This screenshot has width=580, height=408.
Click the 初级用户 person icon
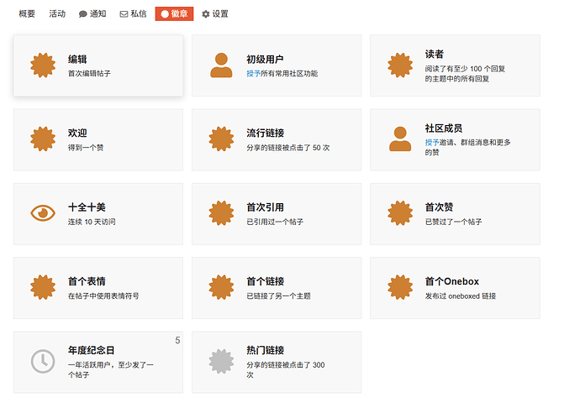point(221,65)
